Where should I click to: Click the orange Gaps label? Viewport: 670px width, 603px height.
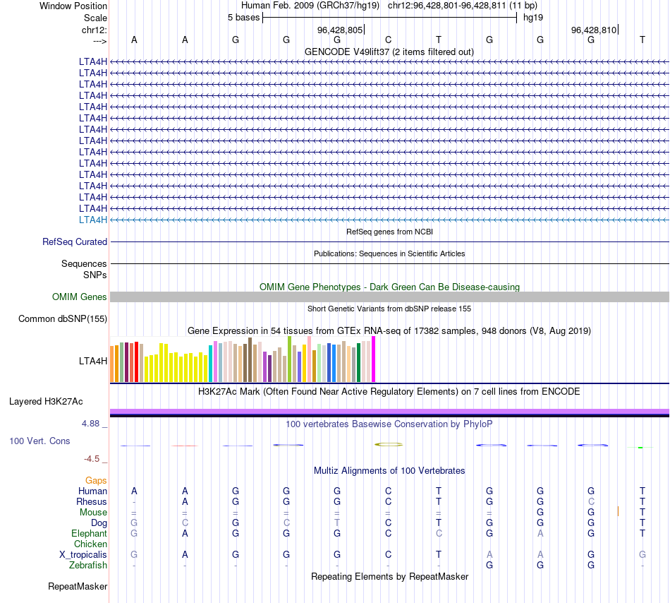(96, 480)
